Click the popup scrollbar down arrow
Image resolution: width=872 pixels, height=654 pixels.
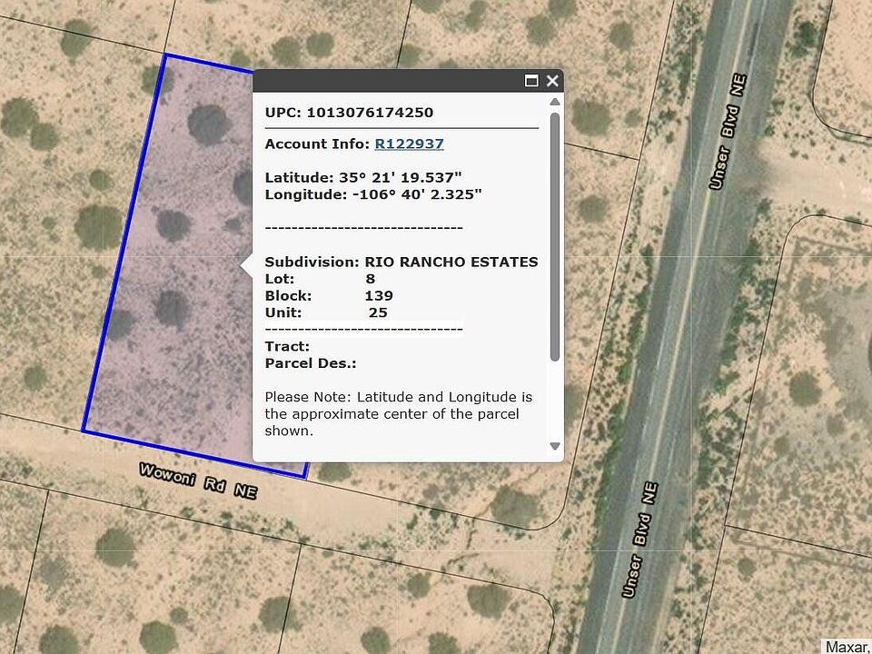(554, 446)
